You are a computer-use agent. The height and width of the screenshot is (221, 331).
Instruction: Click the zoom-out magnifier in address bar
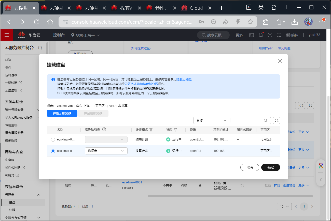(214, 22)
